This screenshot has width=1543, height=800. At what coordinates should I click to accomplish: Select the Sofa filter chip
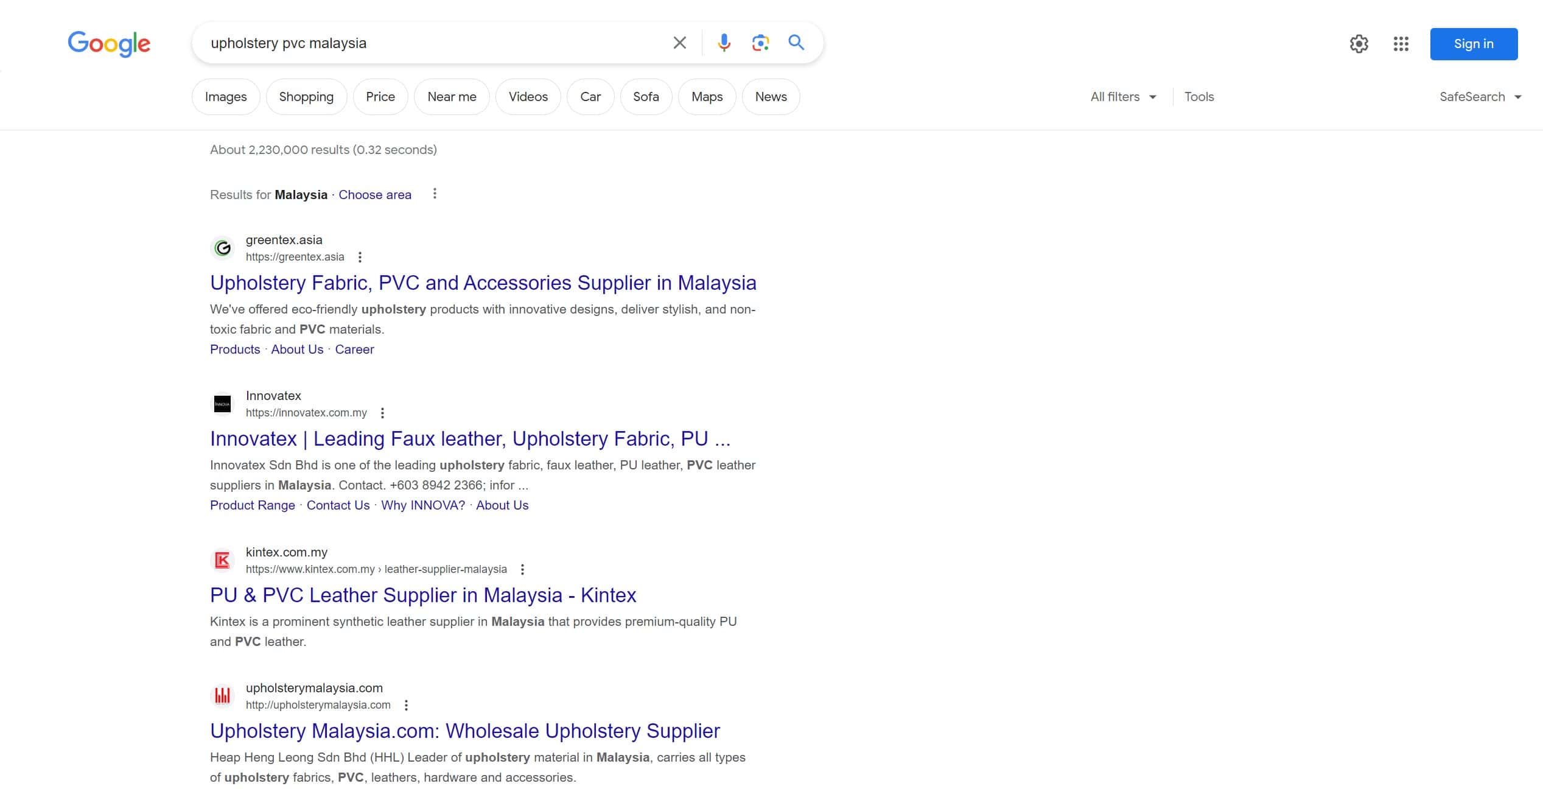pyautogui.click(x=646, y=97)
